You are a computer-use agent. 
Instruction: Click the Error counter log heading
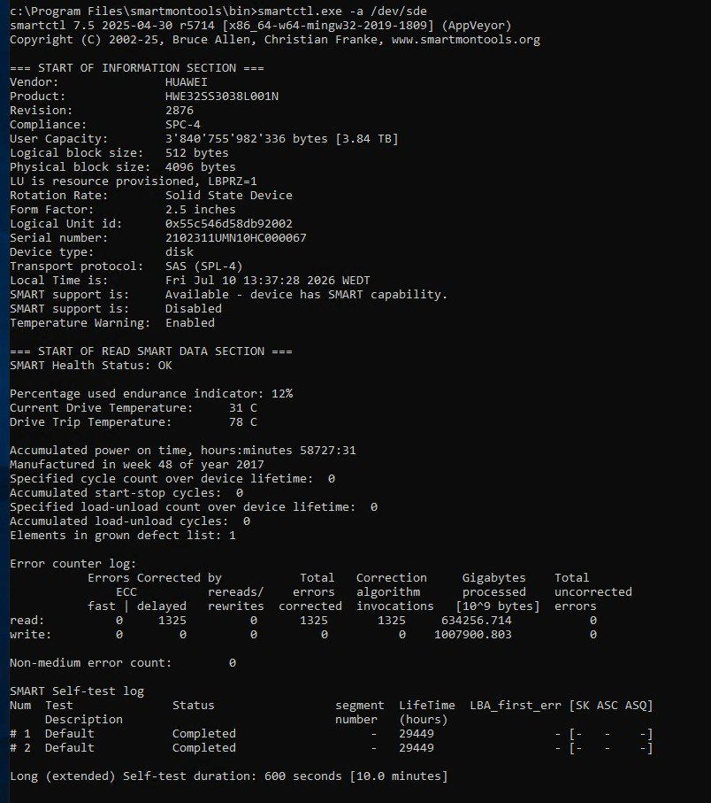tap(73, 563)
